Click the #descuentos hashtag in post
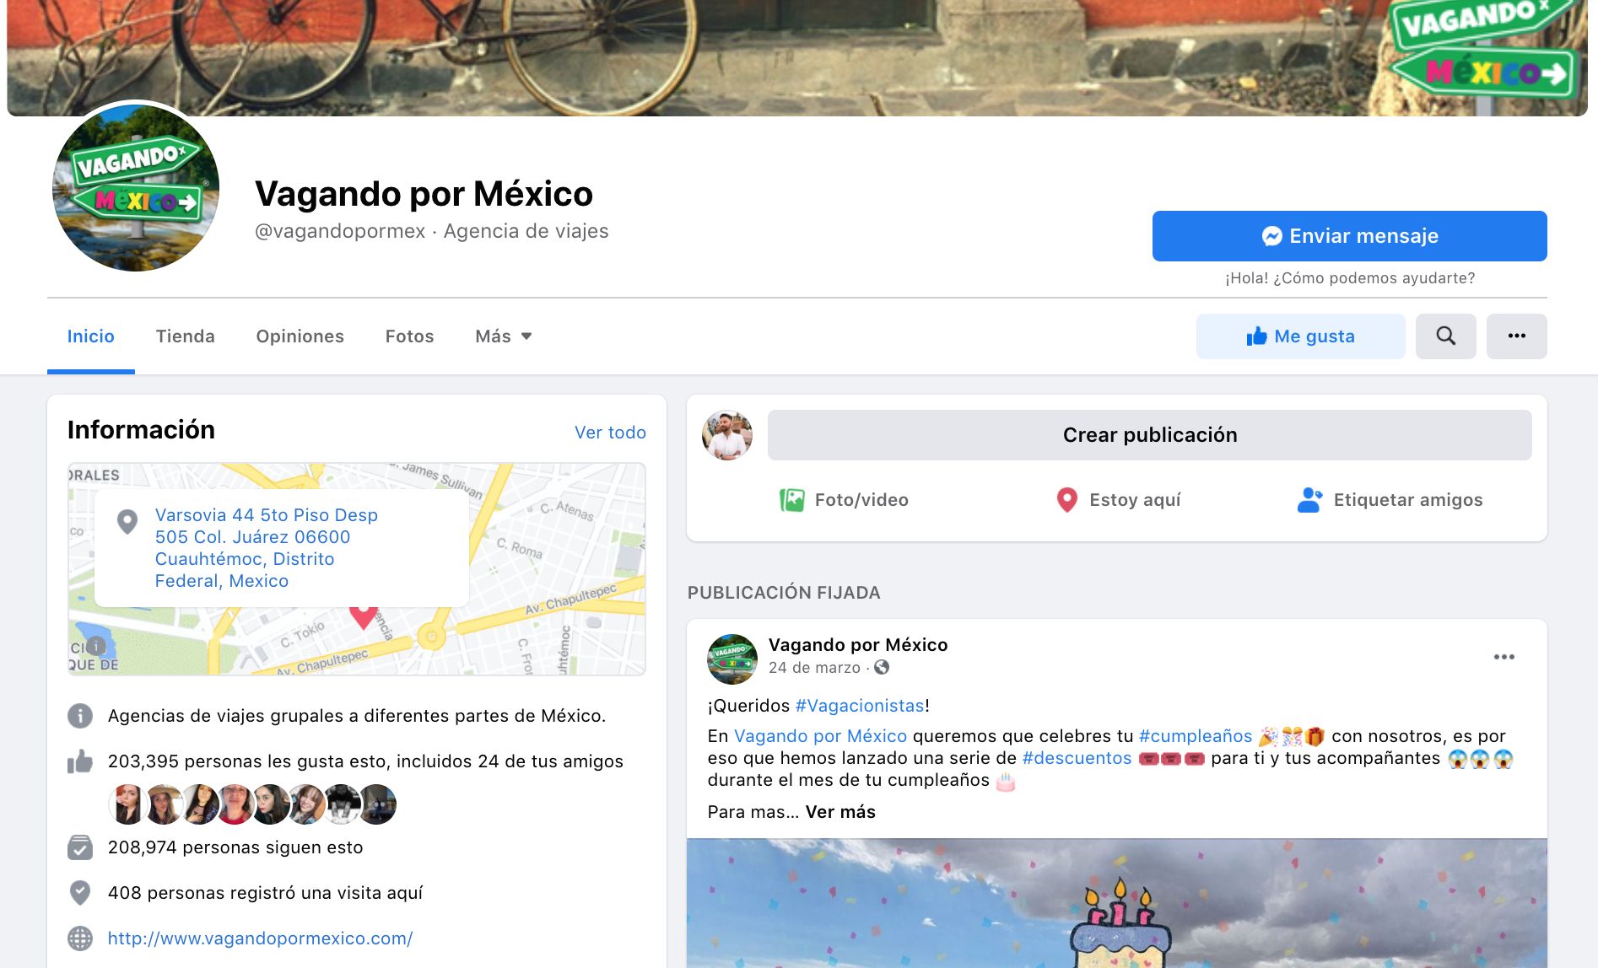The height and width of the screenshot is (968, 1598). (x=1077, y=758)
